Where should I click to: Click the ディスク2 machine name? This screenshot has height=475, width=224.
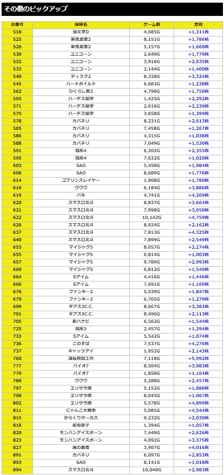pos(81,76)
